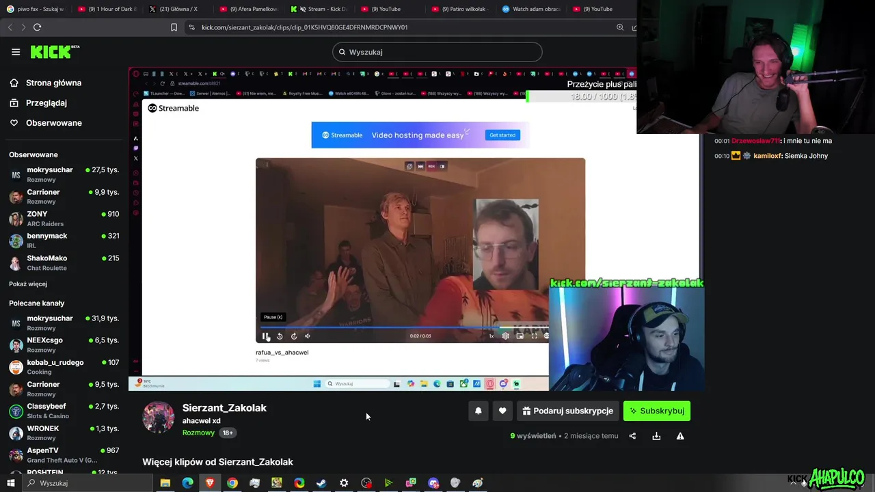Focus the Wyszukaj search field on Kick
Viewport: 875px width, 492px height.
[437, 52]
